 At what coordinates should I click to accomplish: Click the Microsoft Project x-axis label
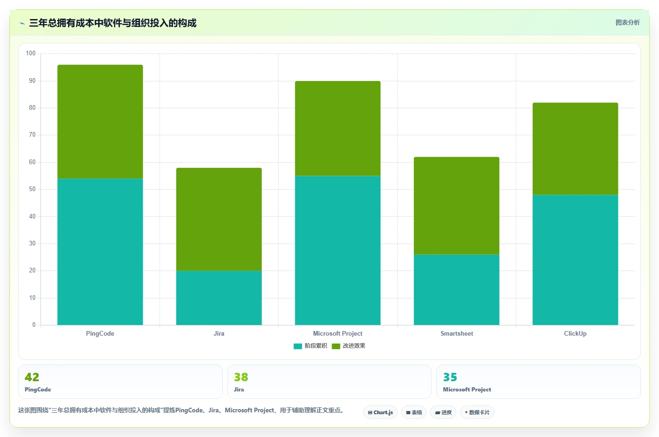[338, 333]
